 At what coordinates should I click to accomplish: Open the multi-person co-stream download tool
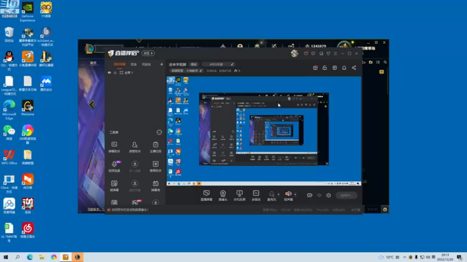(x=135, y=166)
